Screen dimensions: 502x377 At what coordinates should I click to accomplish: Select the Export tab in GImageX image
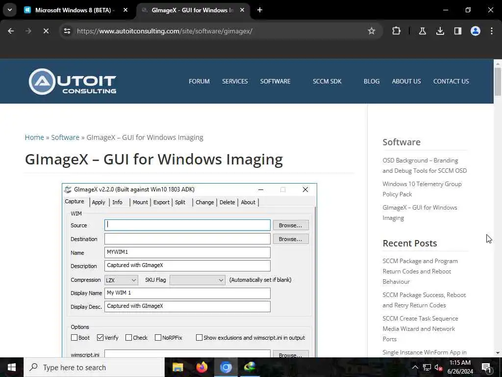(161, 202)
